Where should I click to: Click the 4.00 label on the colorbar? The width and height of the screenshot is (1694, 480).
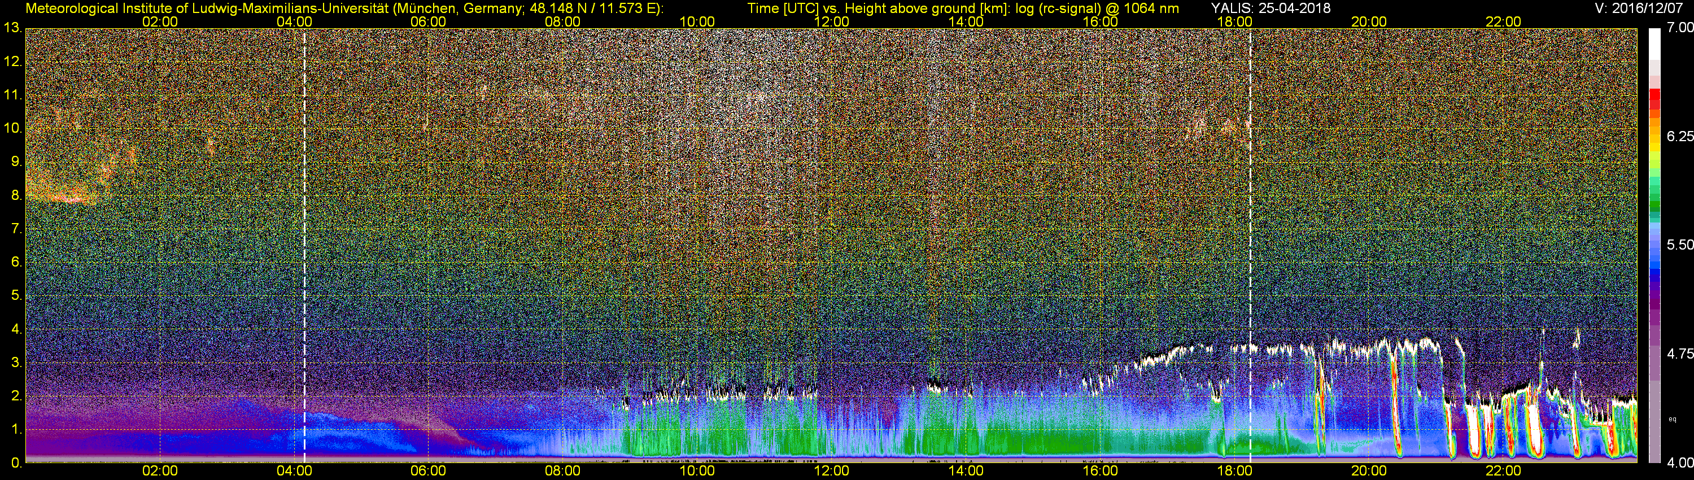[x=1679, y=463]
